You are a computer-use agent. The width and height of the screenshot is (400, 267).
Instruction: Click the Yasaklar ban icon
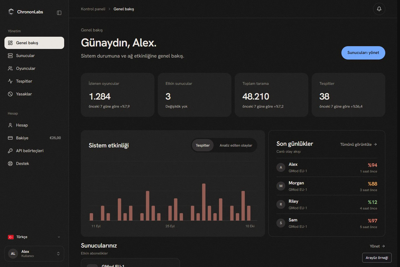pyautogui.click(x=10, y=94)
